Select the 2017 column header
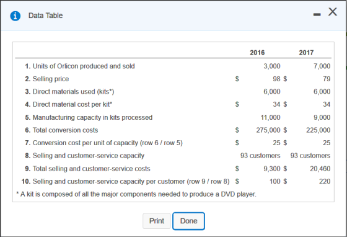Image resolution: width=347 pixels, height=237 pixels. 306,53
